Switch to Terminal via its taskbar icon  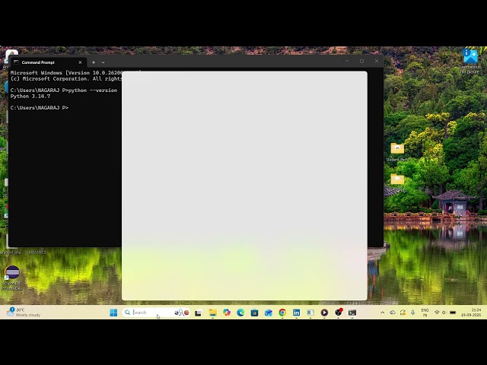coord(352,313)
